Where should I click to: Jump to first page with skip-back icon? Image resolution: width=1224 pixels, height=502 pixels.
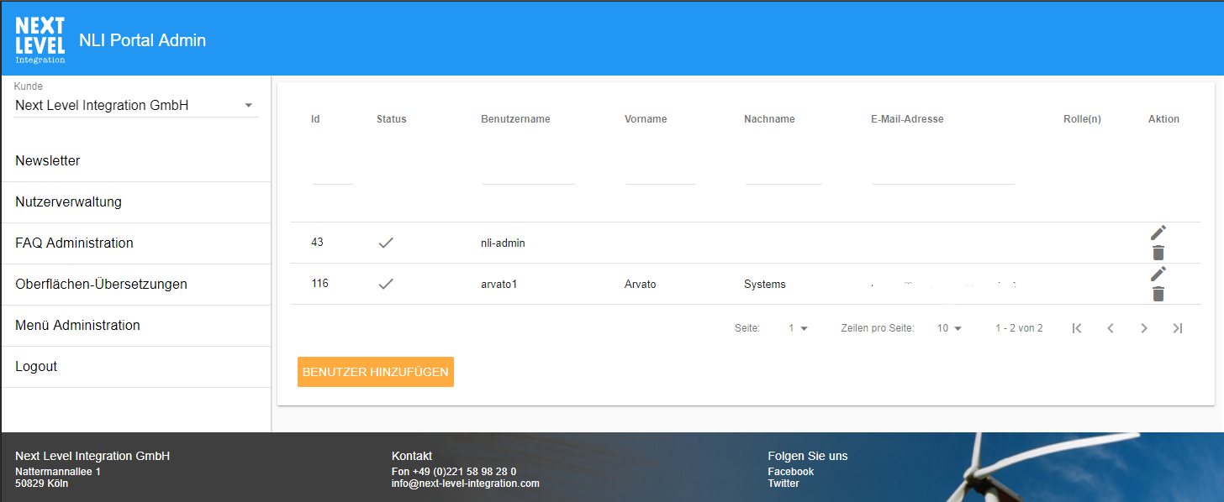[x=1077, y=328]
